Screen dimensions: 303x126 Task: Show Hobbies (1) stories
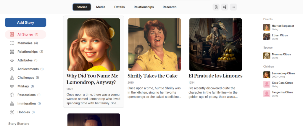coord(25,112)
